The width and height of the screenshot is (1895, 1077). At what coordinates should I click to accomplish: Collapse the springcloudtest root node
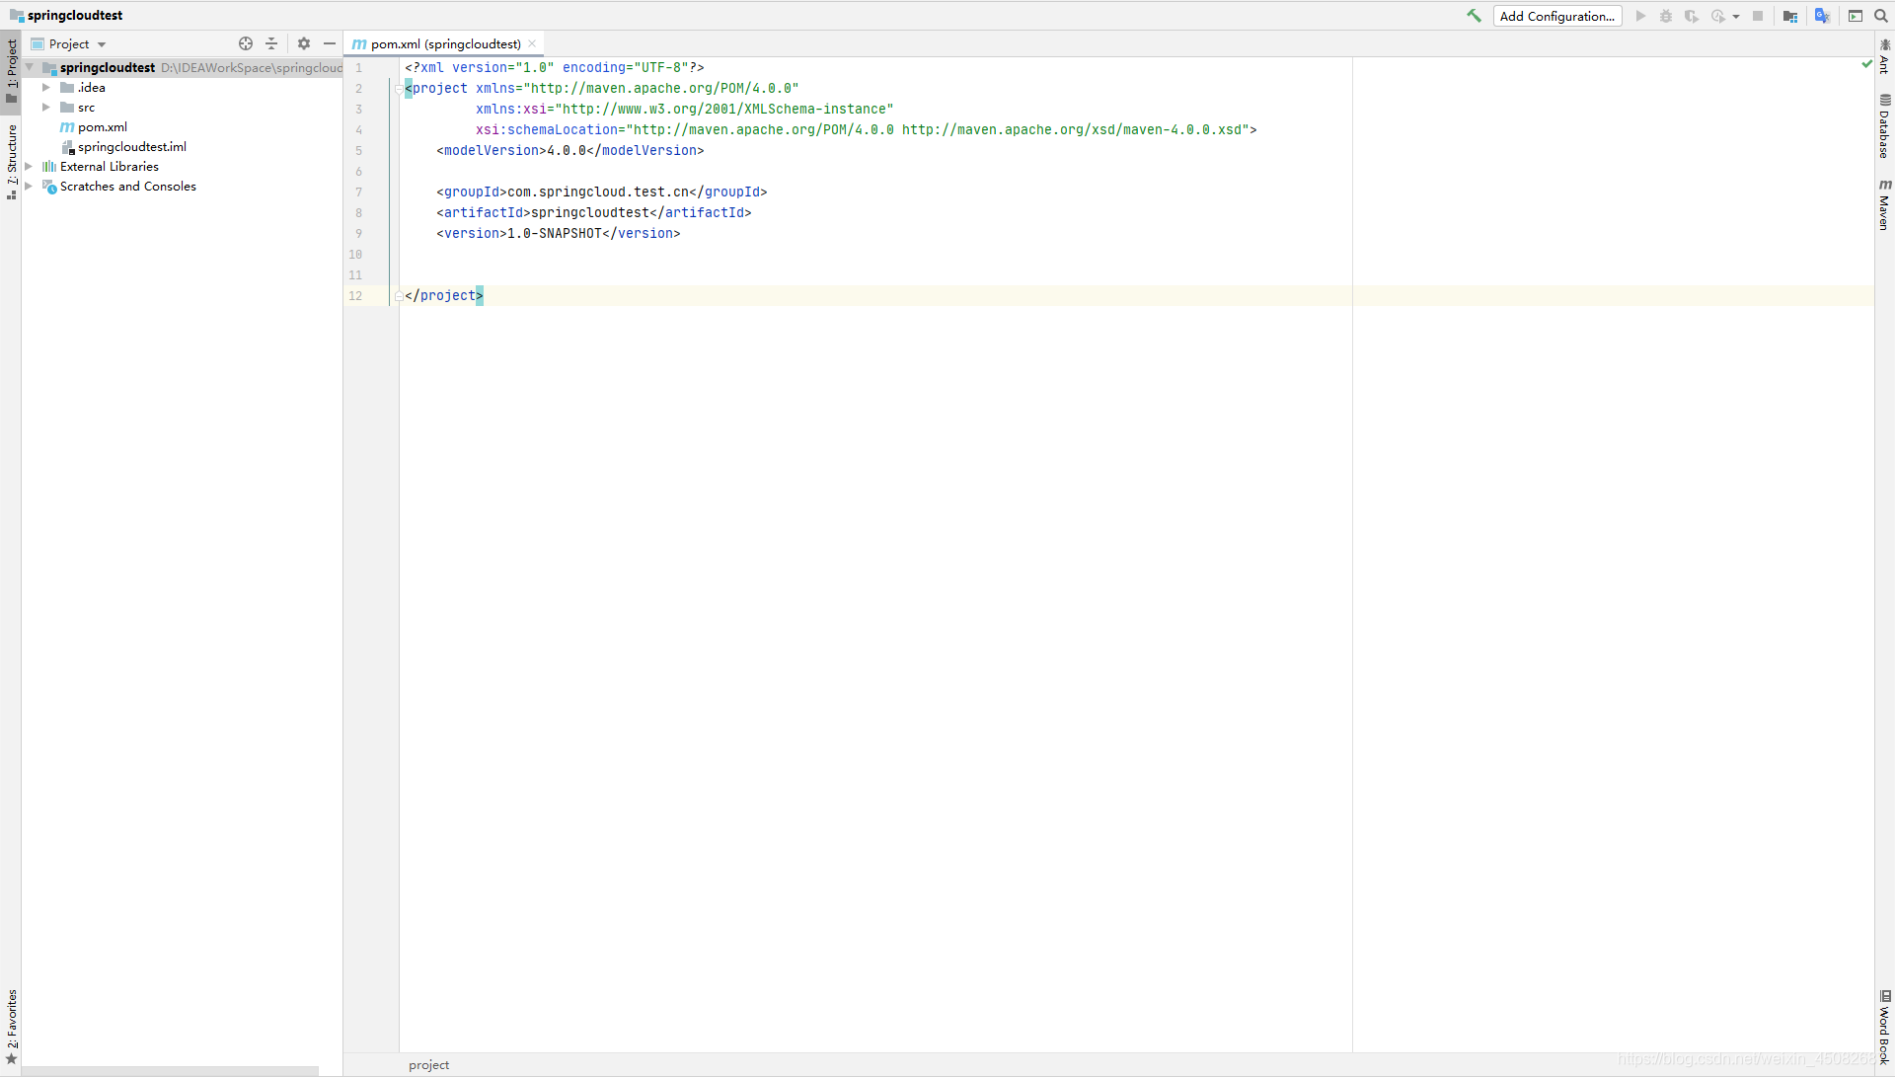coord(30,67)
